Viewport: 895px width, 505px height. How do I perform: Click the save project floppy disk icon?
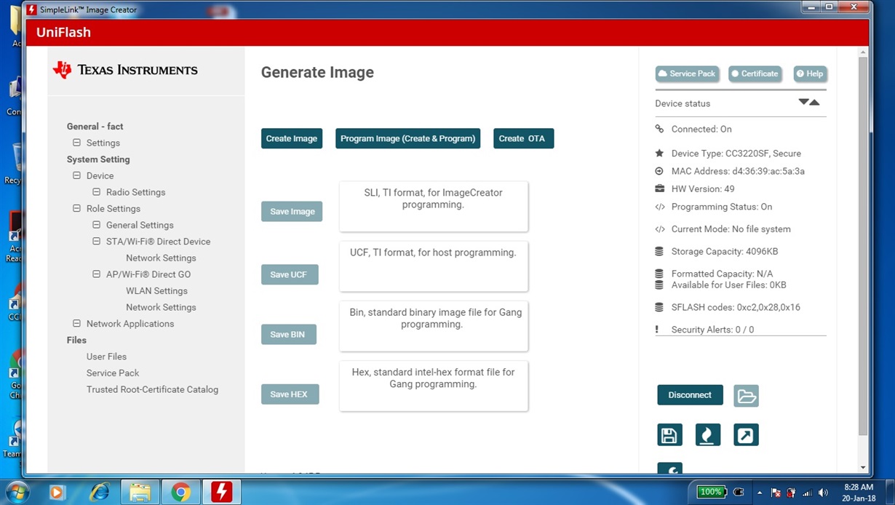tap(669, 435)
